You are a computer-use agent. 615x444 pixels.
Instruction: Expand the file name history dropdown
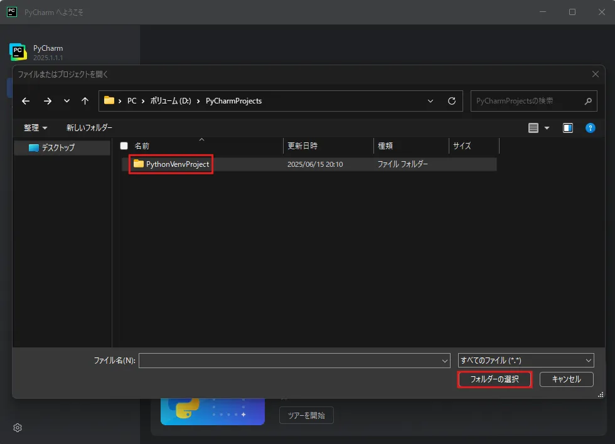445,361
